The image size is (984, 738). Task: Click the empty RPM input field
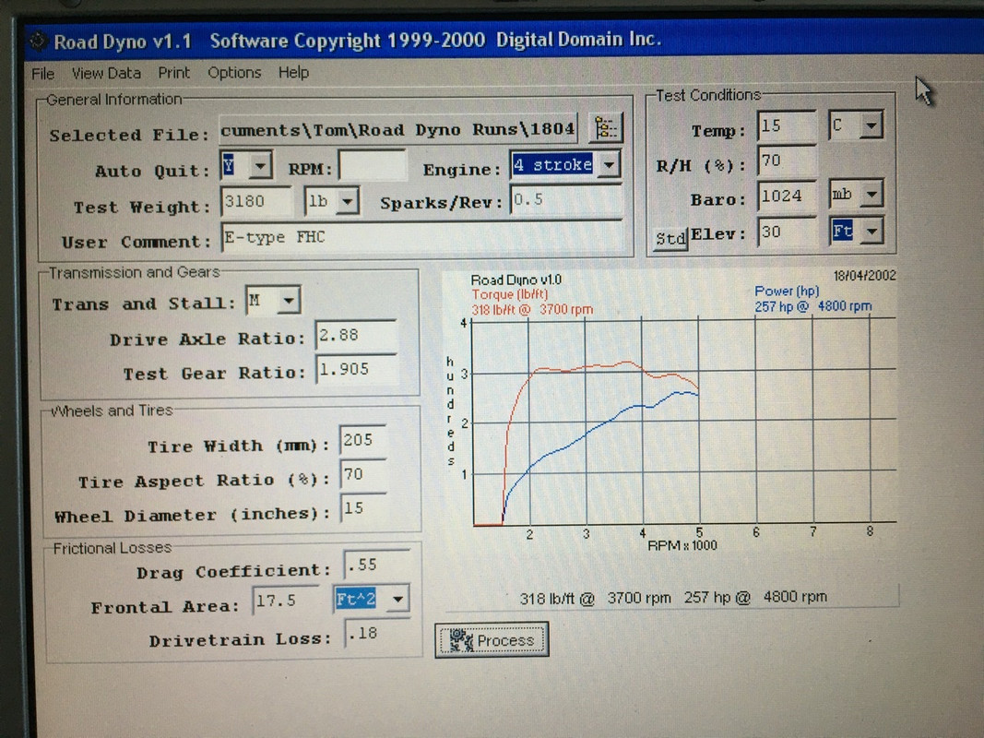click(x=373, y=166)
